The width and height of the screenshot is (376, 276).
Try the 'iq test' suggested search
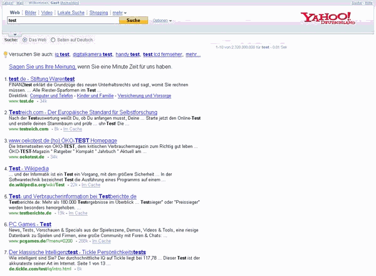click(x=62, y=55)
